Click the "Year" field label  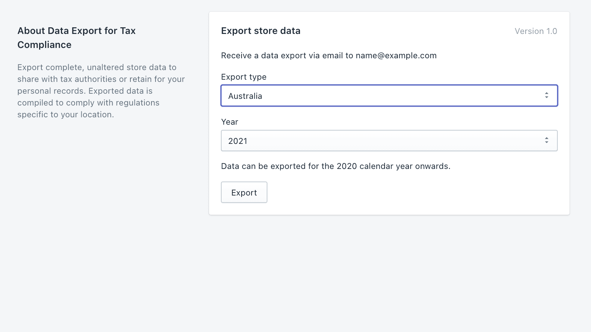point(230,122)
